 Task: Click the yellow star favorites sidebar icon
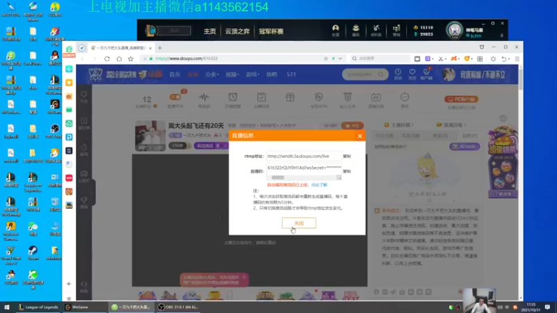click(x=69, y=83)
